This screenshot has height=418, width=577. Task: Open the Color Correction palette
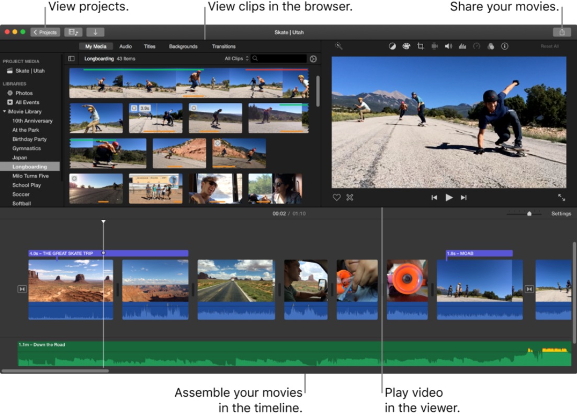pyautogui.click(x=406, y=47)
